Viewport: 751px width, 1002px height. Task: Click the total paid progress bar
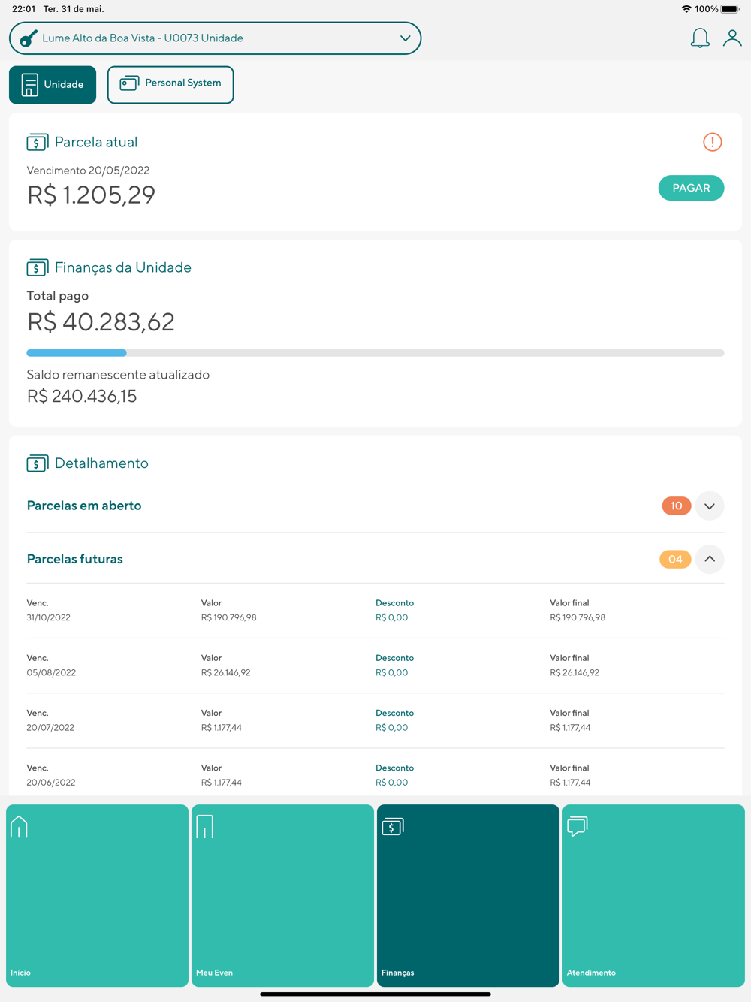click(x=375, y=353)
